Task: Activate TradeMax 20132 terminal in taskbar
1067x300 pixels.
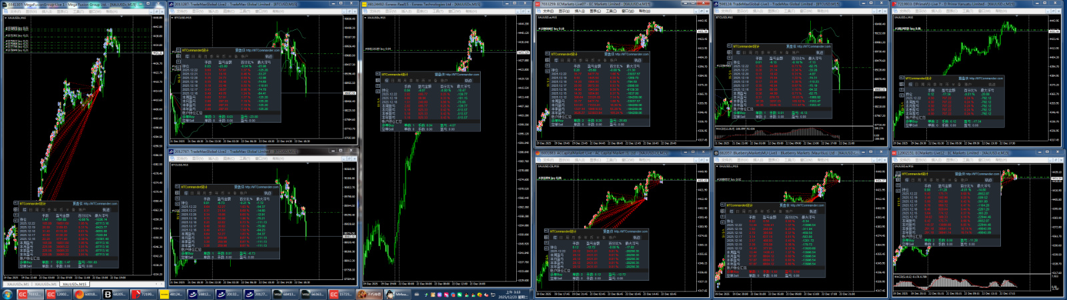Action: pos(229,294)
